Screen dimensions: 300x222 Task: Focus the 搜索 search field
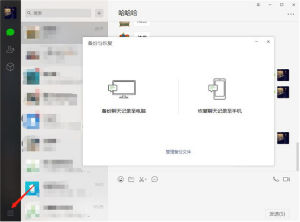click(x=58, y=13)
